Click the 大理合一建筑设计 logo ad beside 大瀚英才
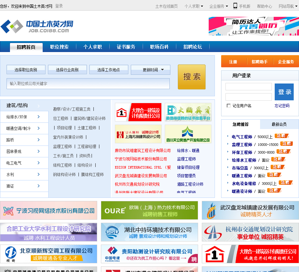The image size is (299, 272). click(138, 112)
